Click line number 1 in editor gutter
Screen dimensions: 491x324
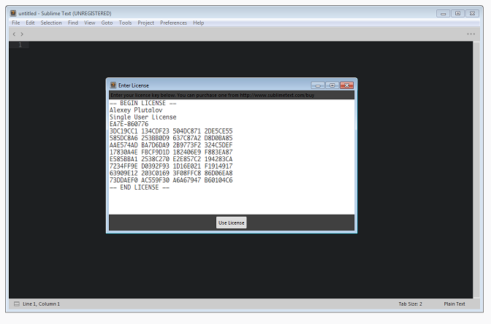tap(20, 45)
